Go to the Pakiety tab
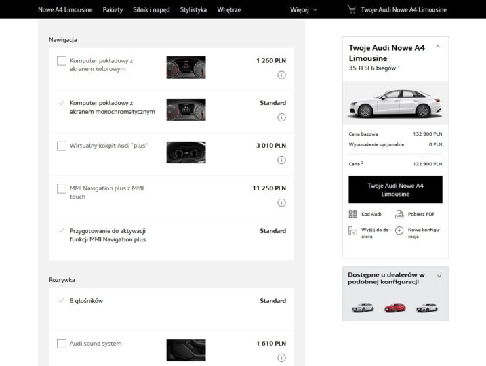This screenshot has height=366, width=486. 113,9
